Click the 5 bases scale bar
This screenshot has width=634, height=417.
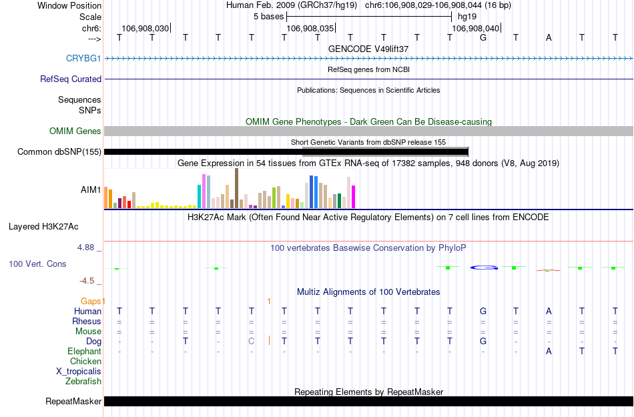tap(369, 17)
